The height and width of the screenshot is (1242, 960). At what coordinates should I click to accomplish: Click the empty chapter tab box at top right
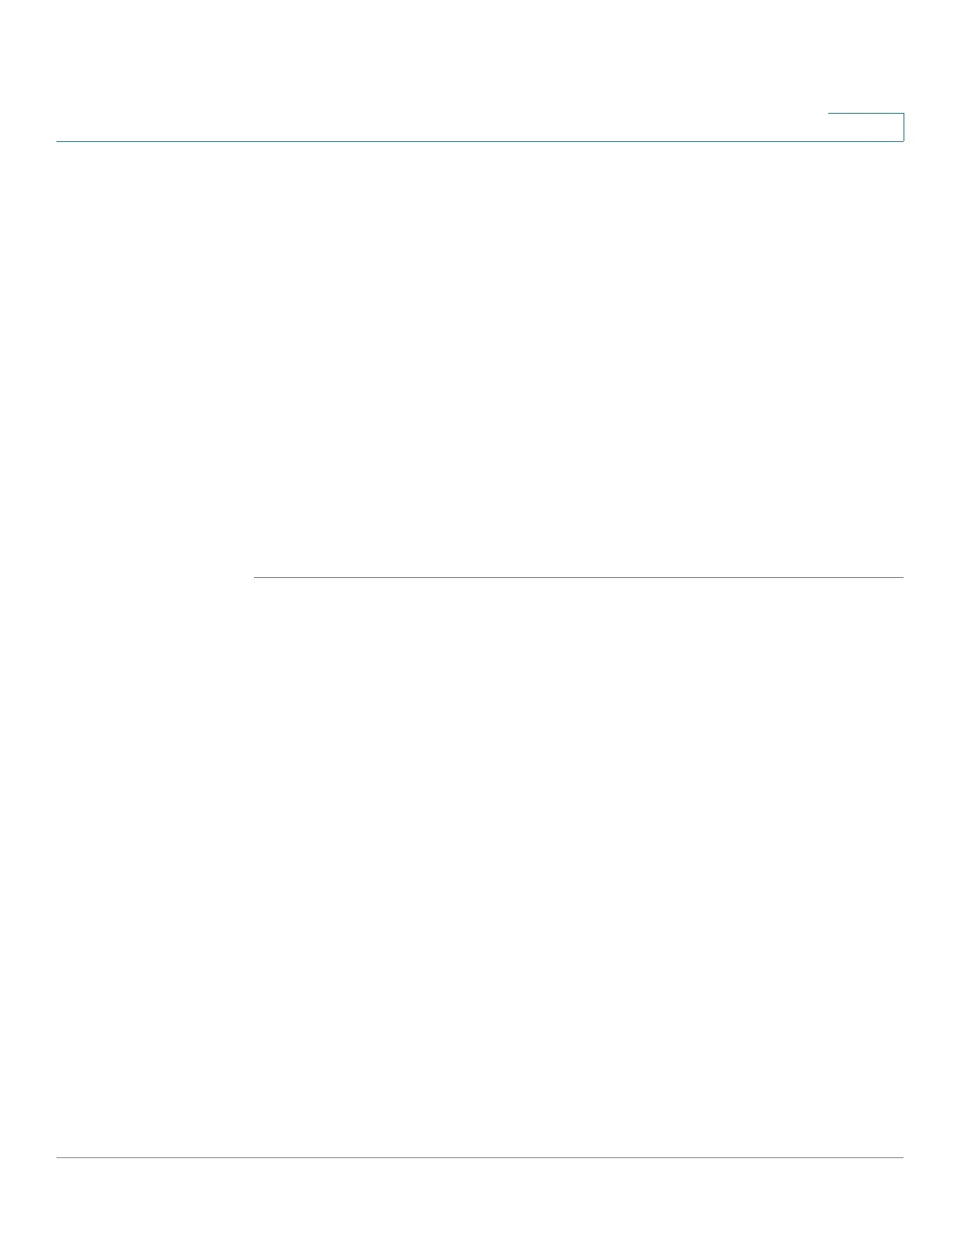[x=866, y=127]
